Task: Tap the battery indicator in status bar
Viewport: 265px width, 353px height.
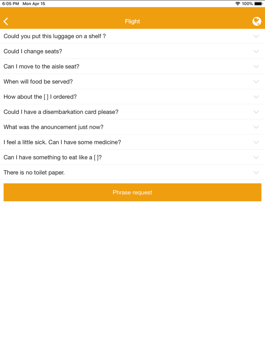Action: [258, 4]
